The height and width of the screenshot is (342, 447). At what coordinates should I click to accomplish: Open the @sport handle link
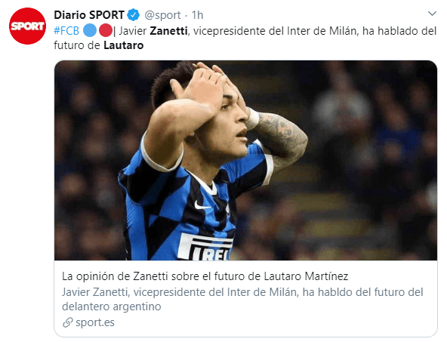162,15
